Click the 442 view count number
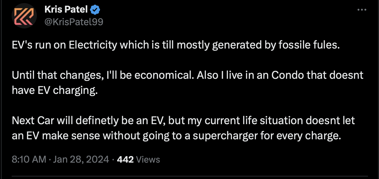This screenshot has height=179, width=379. coord(125,159)
